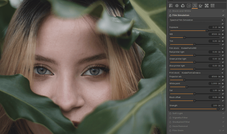227x134 pixels.
Task: Turn on the Vignette Filter
Action: (170, 118)
